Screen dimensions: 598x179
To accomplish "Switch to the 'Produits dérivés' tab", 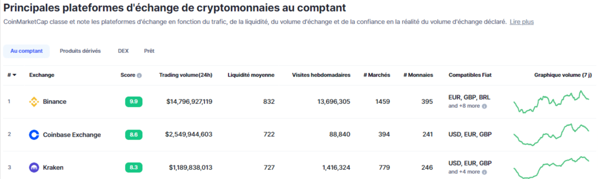I will point(80,51).
